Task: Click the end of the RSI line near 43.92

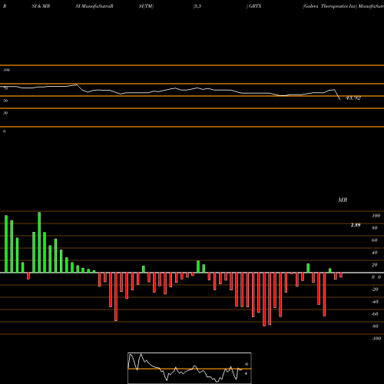Action: click(x=339, y=99)
